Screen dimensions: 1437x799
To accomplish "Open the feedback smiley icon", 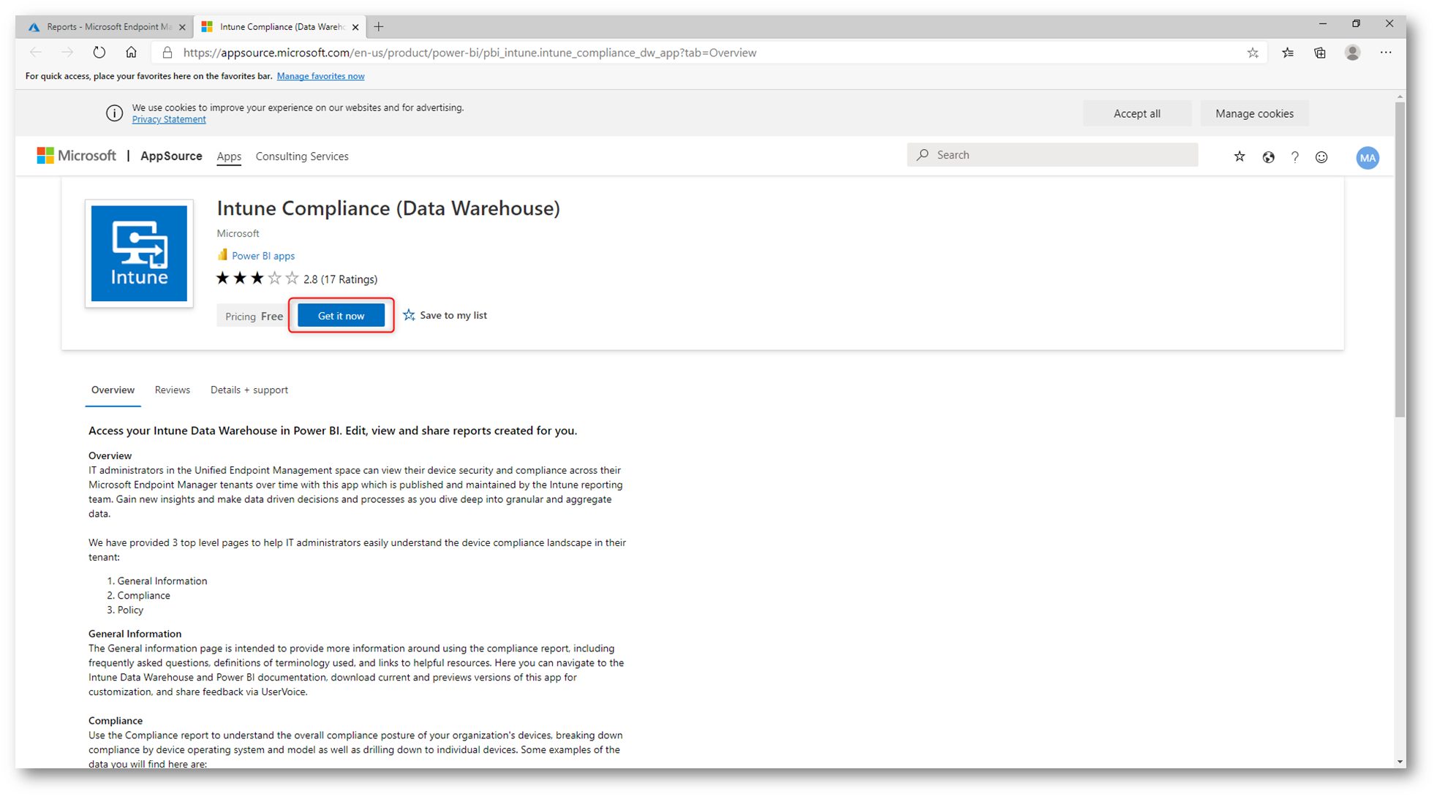I will pyautogui.click(x=1321, y=157).
